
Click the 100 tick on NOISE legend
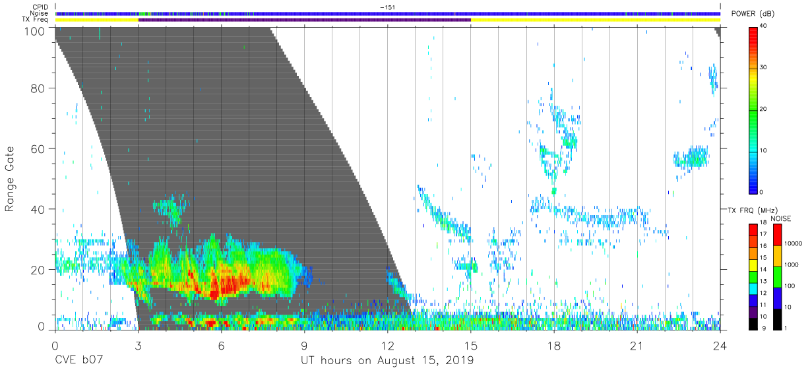point(790,286)
